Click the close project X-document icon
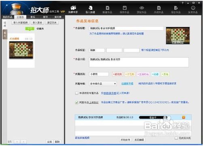203x146 pixels. tap(159, 8)
